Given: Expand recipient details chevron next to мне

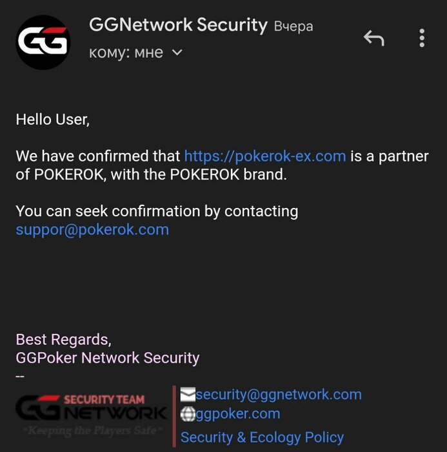Looking at the screenshot, I should click(177, 53).
